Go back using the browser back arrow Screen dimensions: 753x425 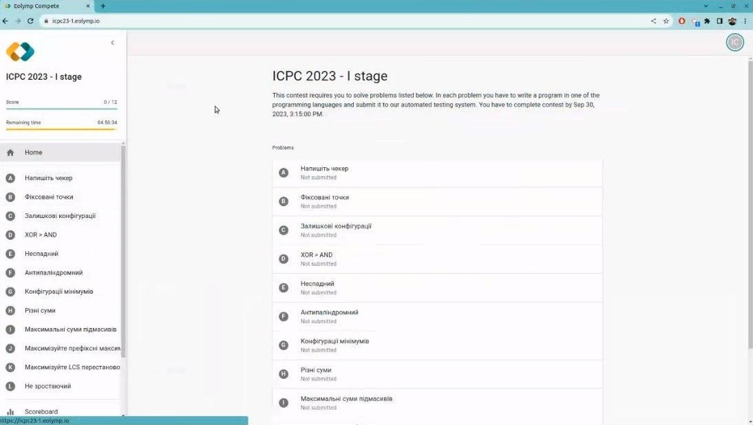(x=6, y=21)
